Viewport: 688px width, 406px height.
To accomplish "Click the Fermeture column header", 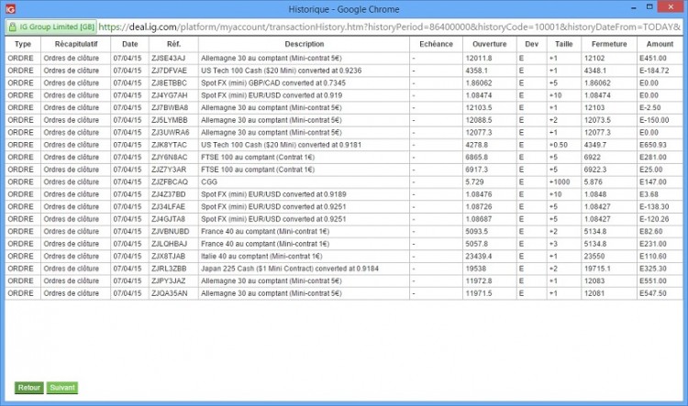I will 609,44.
